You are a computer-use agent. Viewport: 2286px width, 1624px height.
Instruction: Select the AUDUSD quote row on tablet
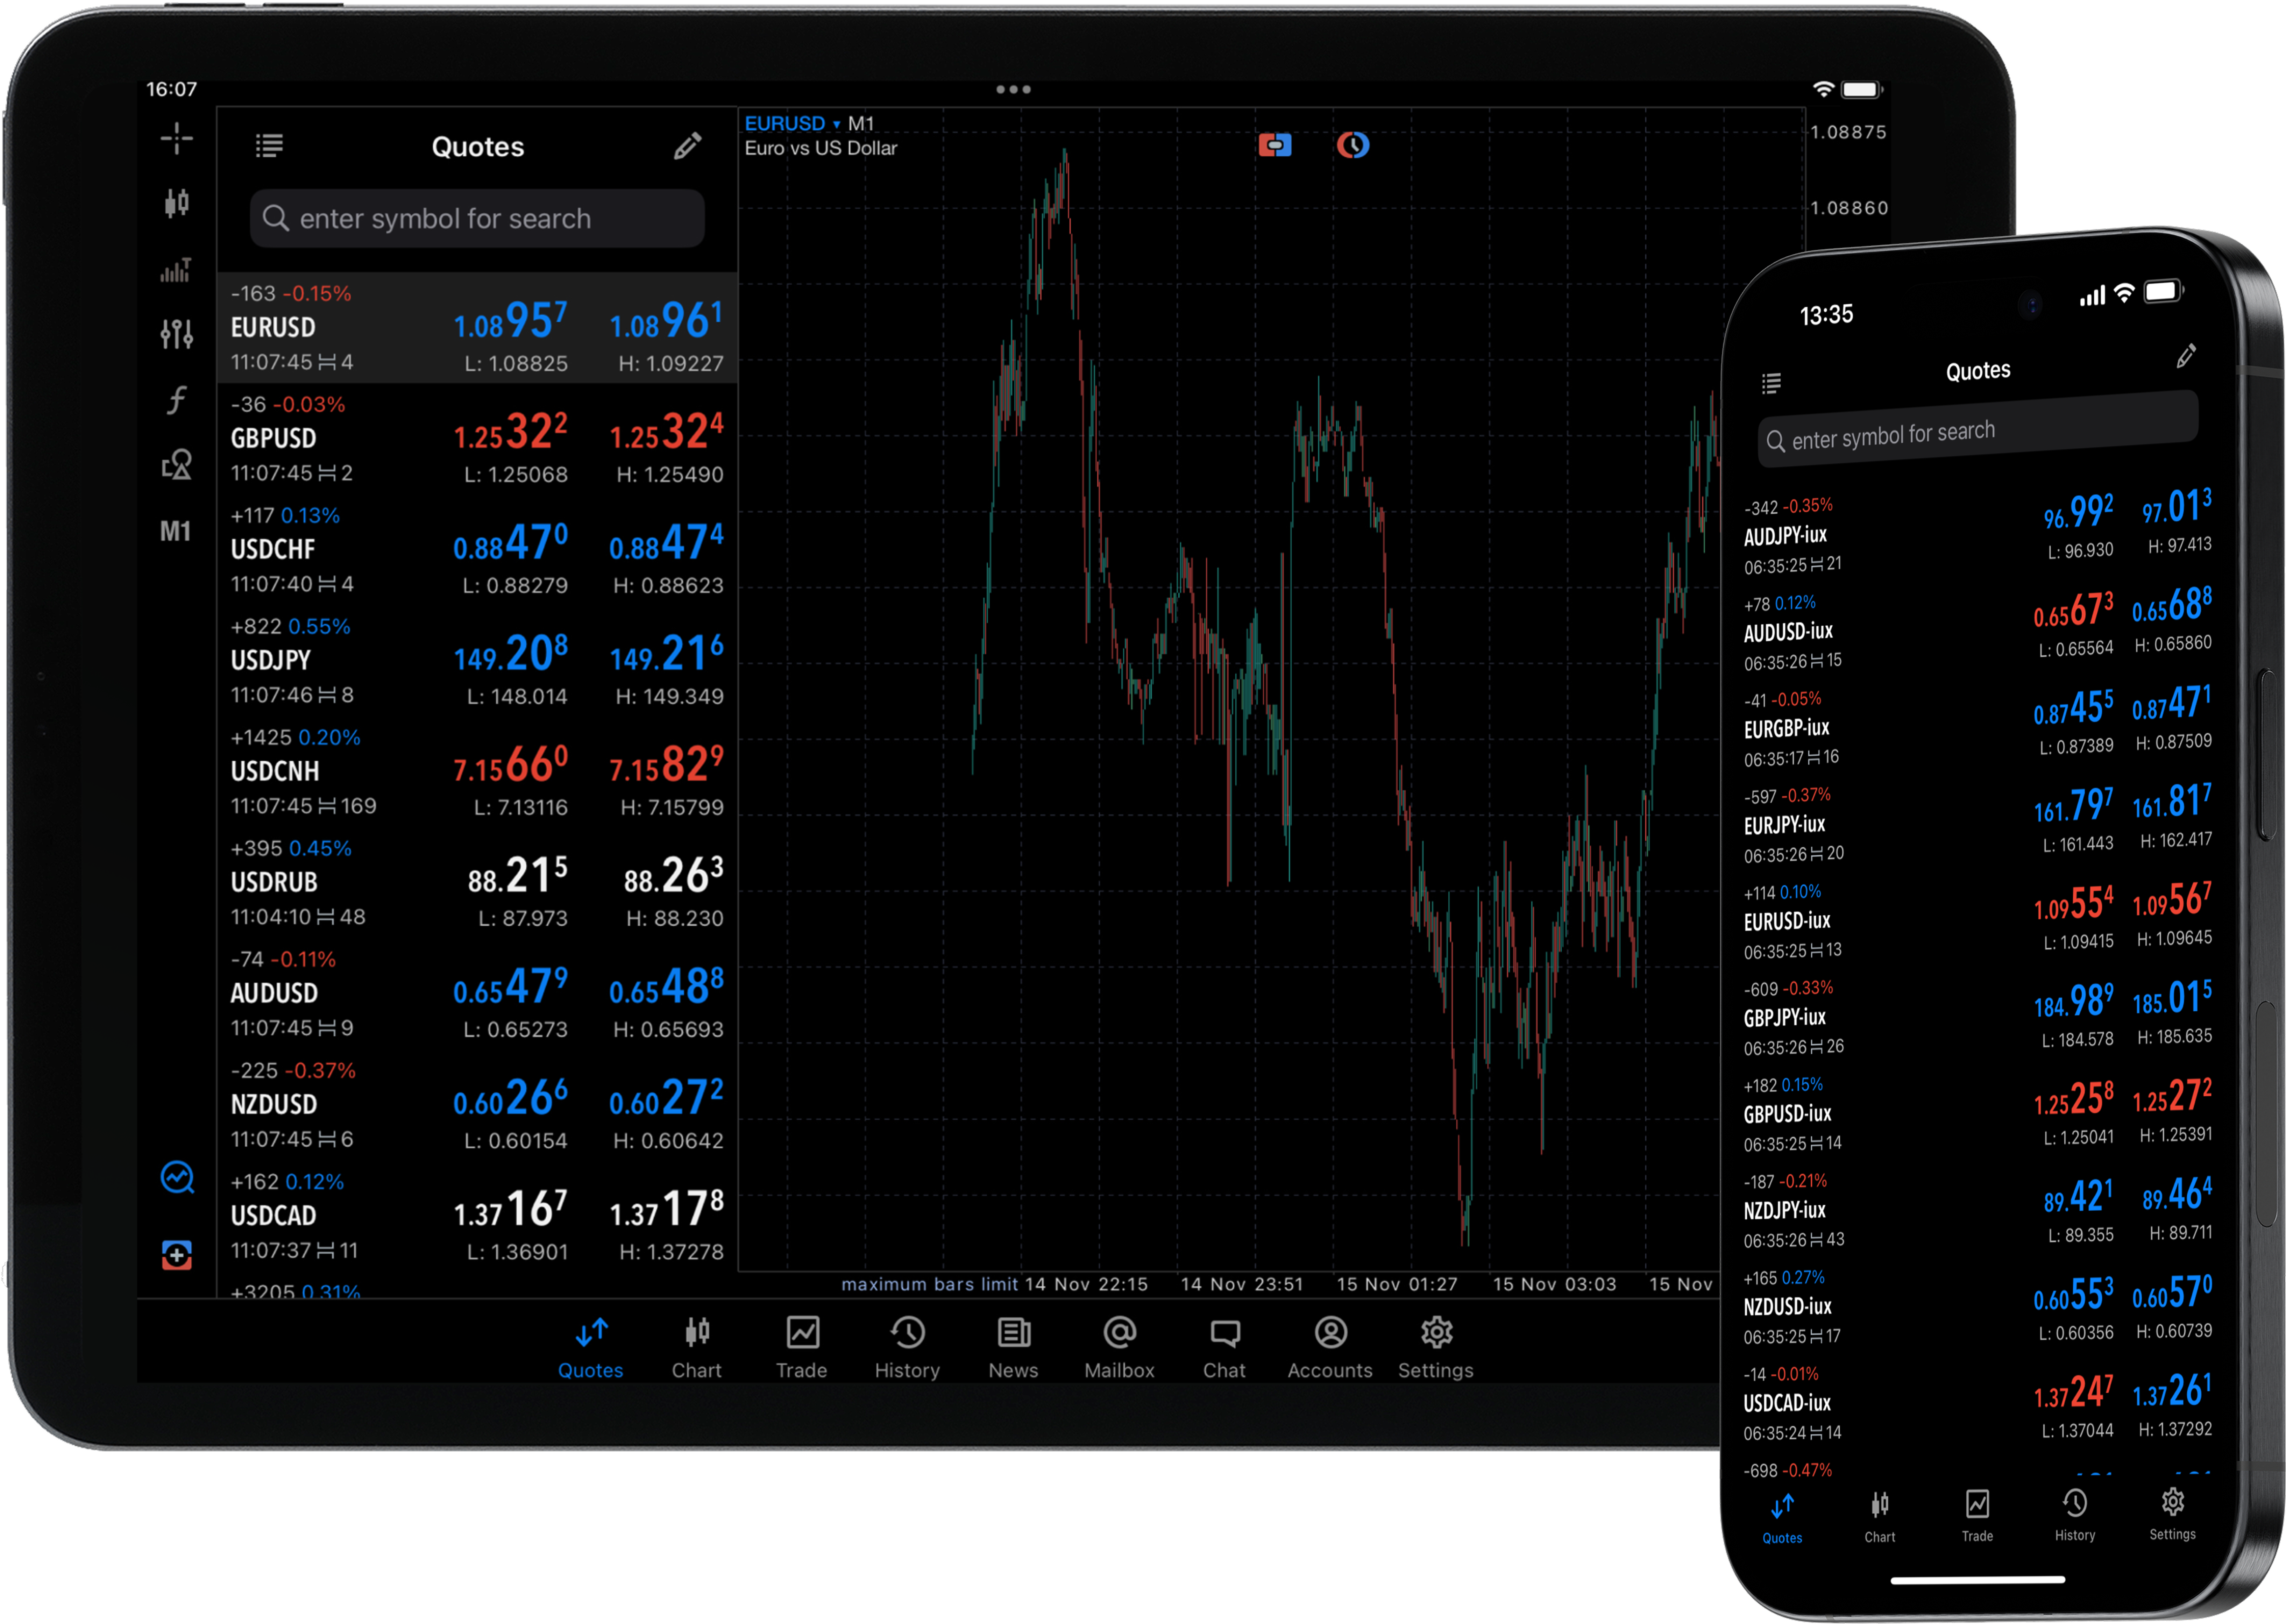477,993
